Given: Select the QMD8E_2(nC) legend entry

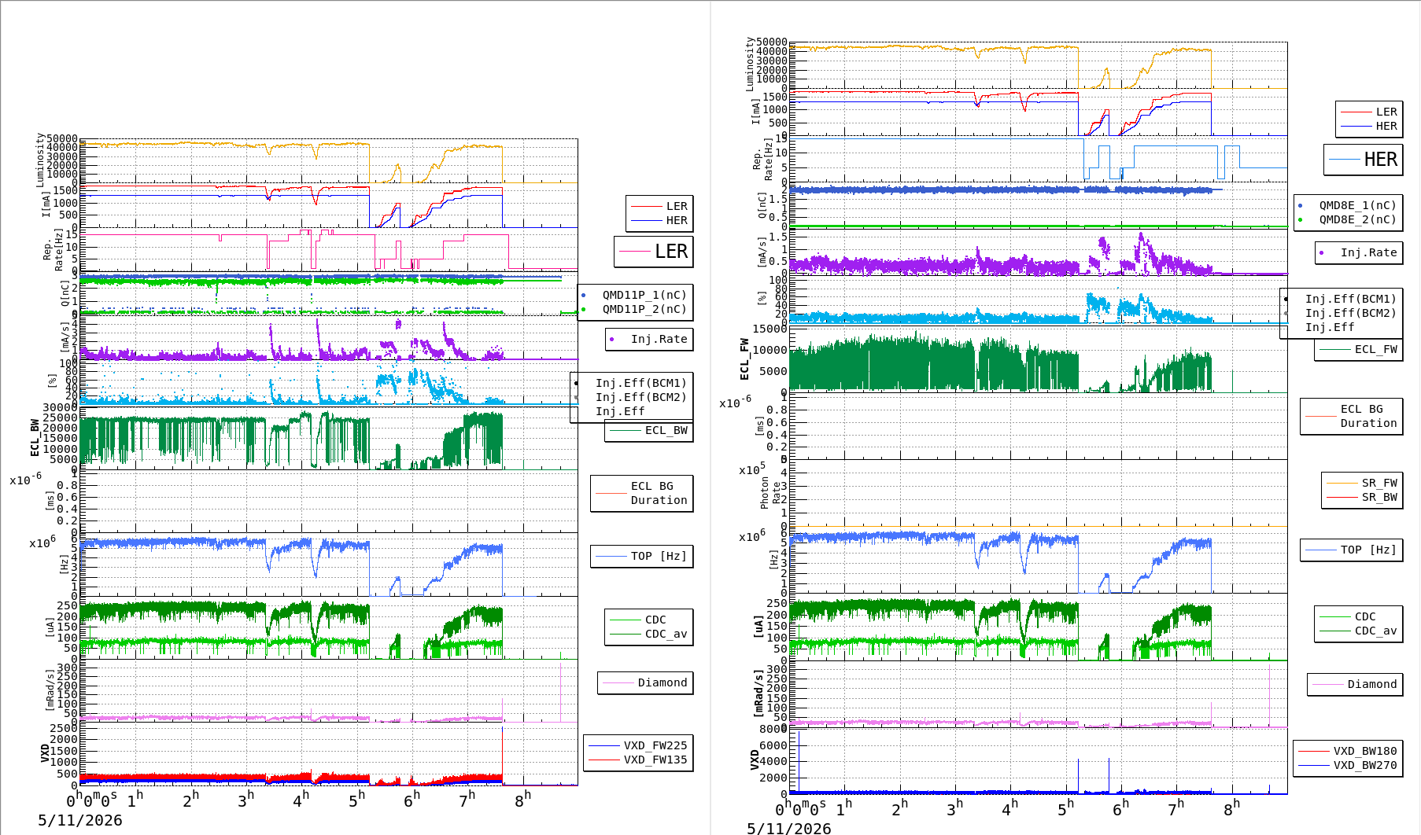Looking at the screenshot, I should coord(1357,219).
